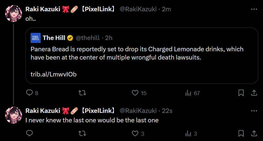The image size is (263, 141).
Task: Share the 'last one' reply tweet
Action: pos(254,133)
